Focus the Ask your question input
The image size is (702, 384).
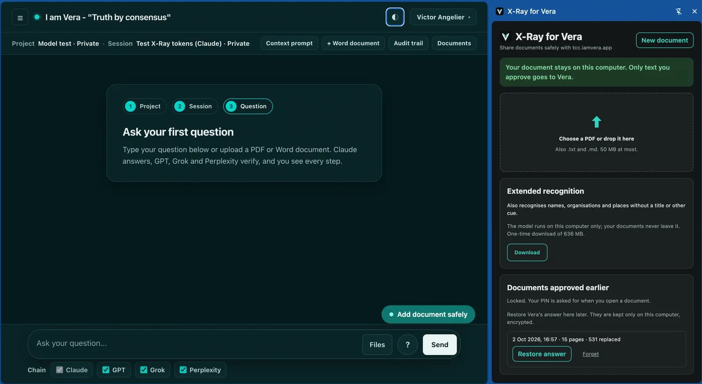point(195,344)
